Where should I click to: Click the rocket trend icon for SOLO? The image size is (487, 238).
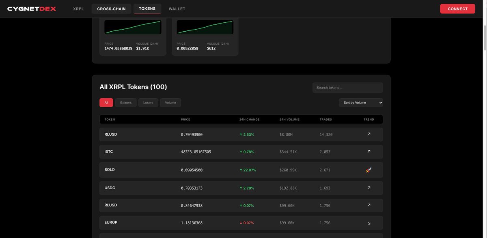point(368,170)
